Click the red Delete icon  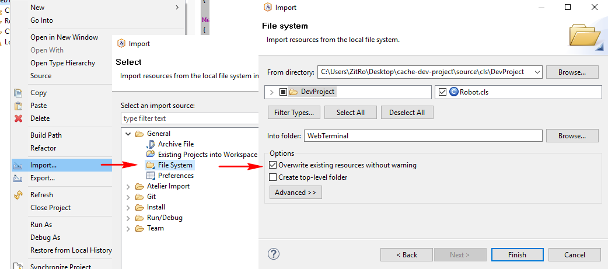pos(18,118)
